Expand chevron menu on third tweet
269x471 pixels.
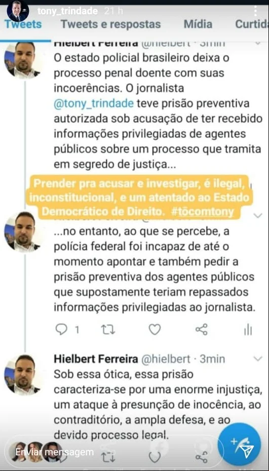258,359
